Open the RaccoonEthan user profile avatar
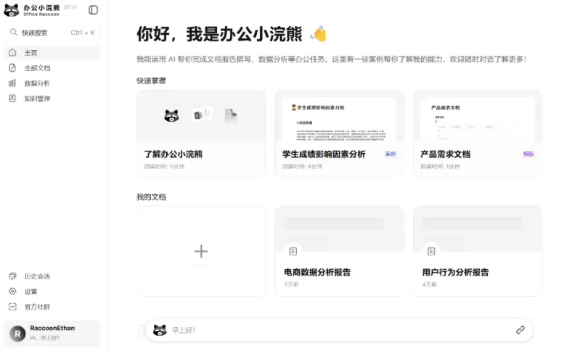564x351 pixels. tap(17, 333)
